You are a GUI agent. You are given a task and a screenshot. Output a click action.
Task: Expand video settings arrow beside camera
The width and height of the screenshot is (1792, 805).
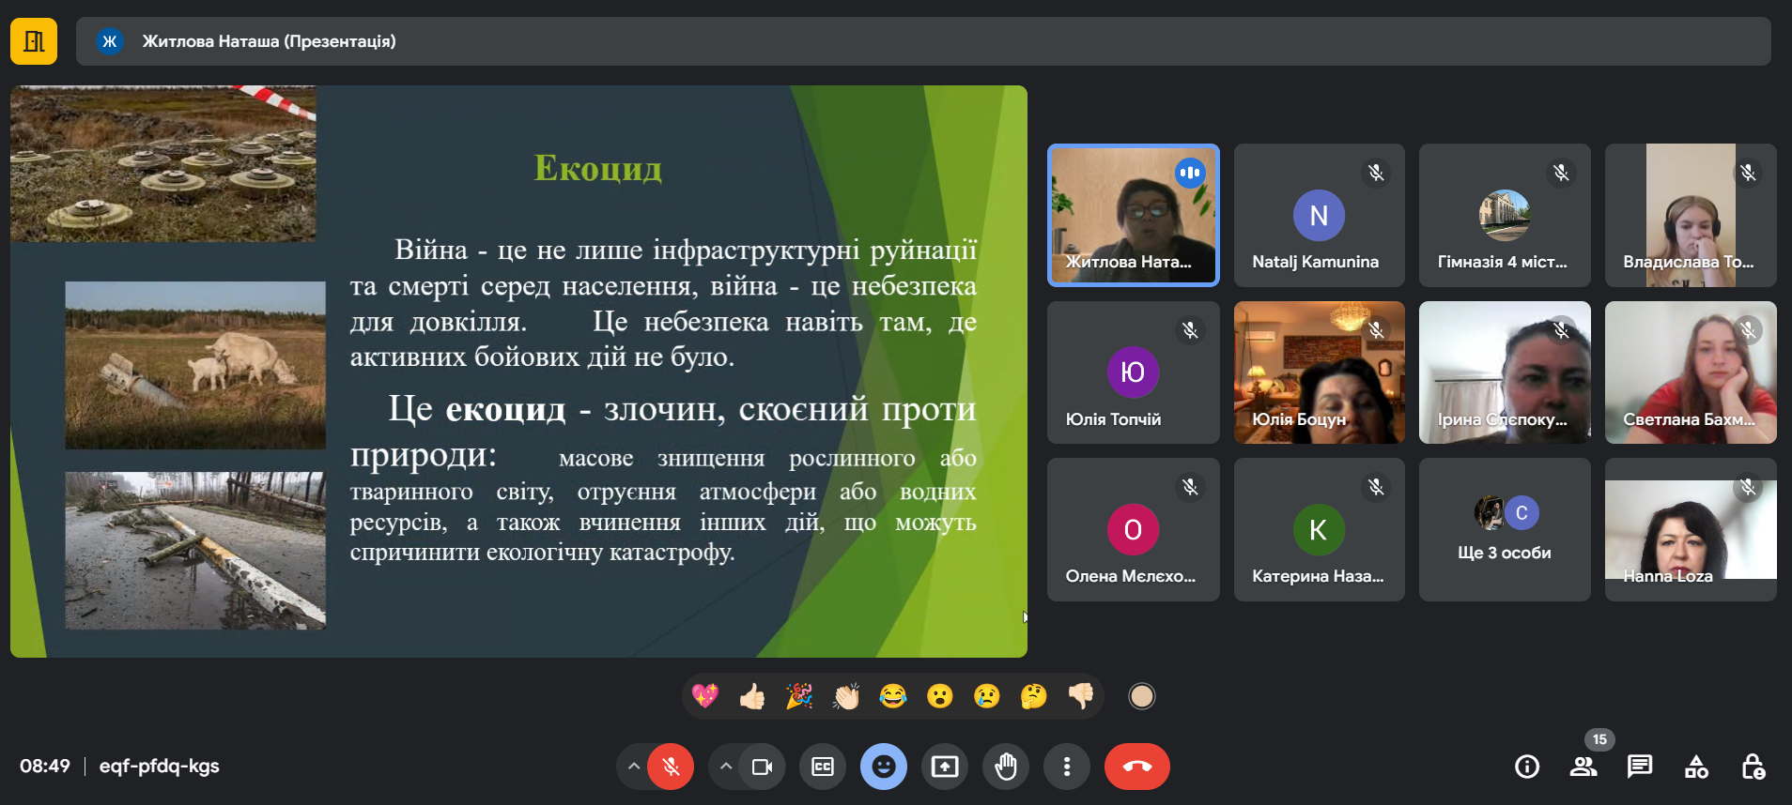tap(726, 767)
